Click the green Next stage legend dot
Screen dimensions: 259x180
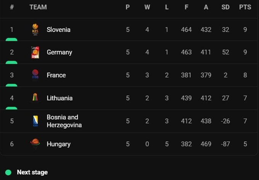tap(8, 172)
